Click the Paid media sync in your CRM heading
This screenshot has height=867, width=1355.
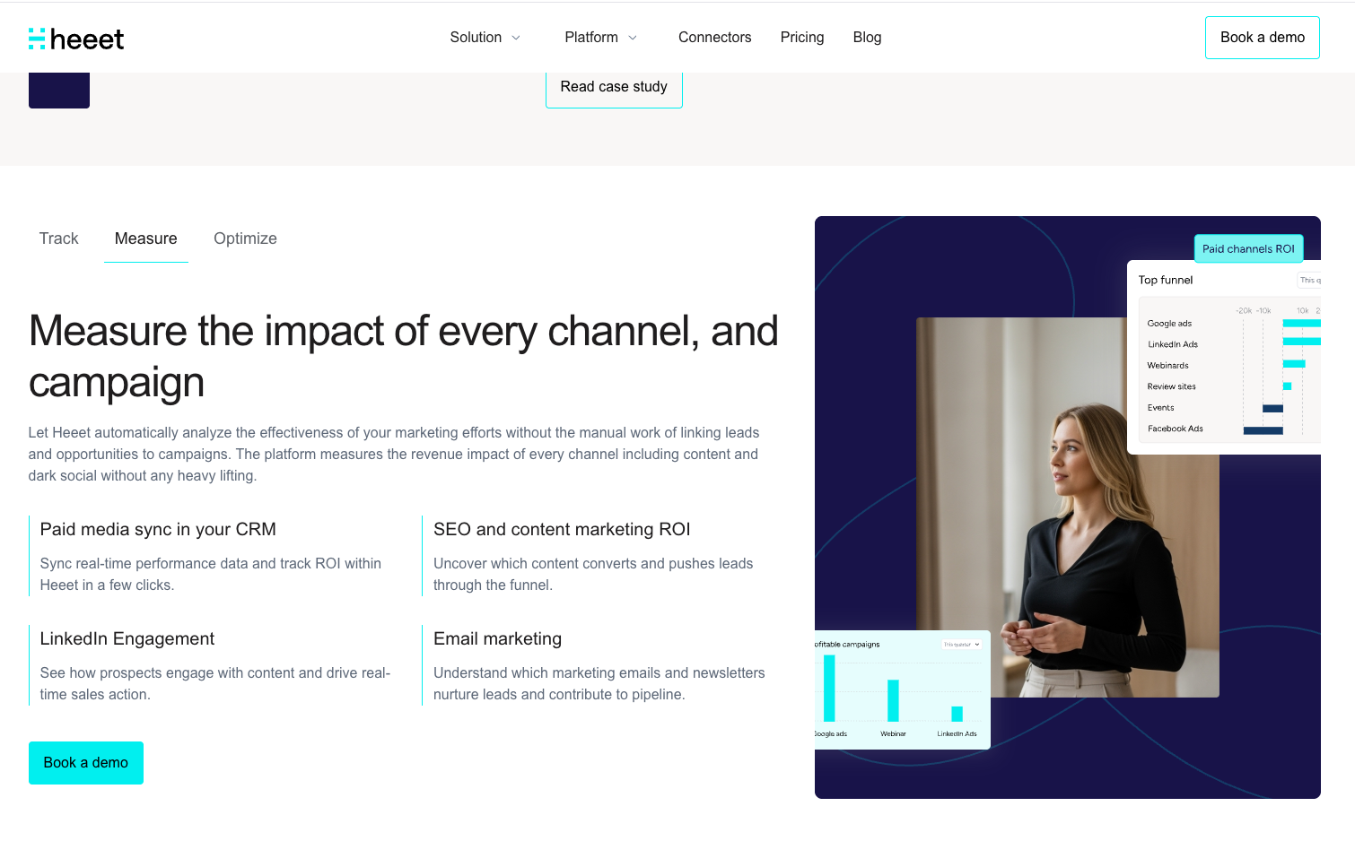pyautogui.click(x=158, y=530)
